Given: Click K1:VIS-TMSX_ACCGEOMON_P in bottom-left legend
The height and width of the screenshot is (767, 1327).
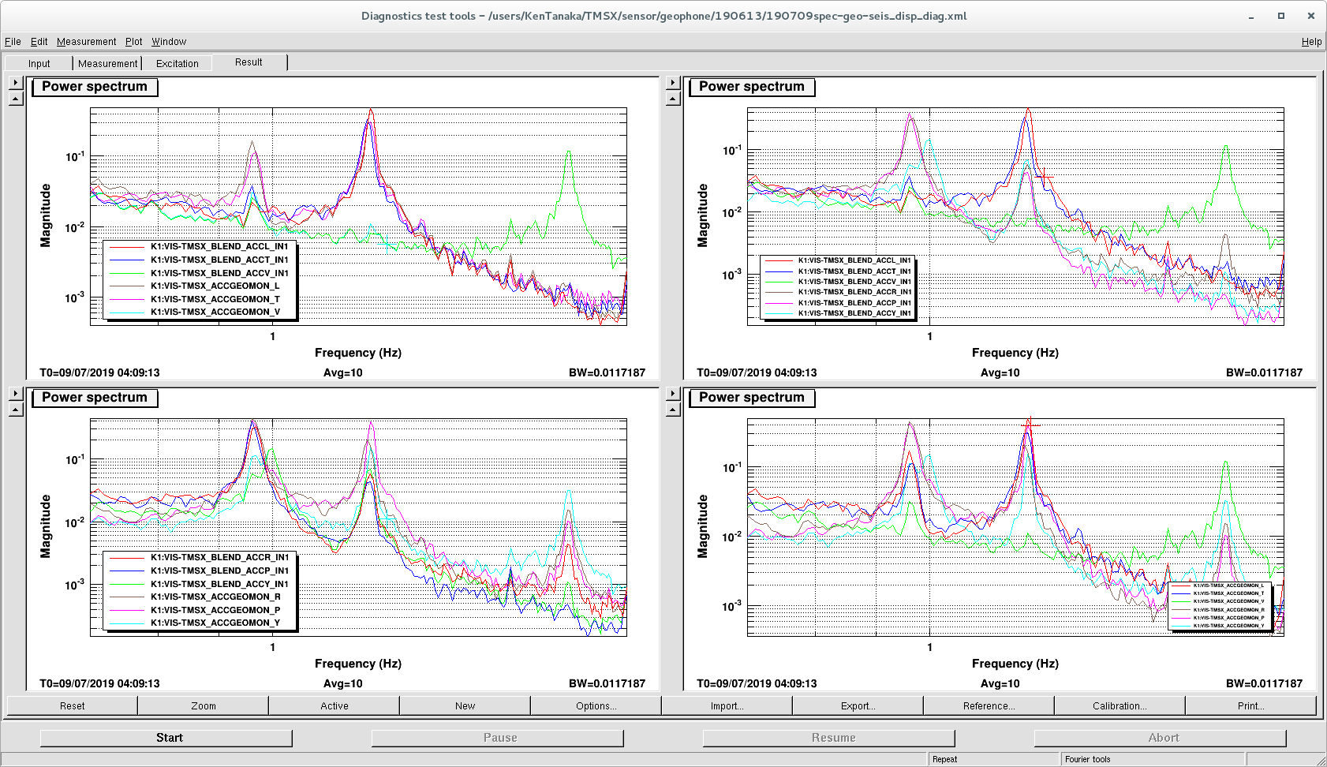Looking at the screenshot, I should [x=215, y=610].
